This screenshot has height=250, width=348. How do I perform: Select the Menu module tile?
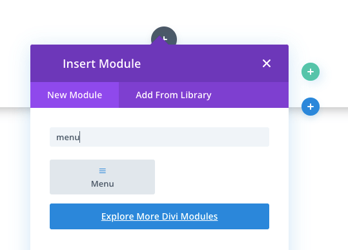[x=102, y=177]
